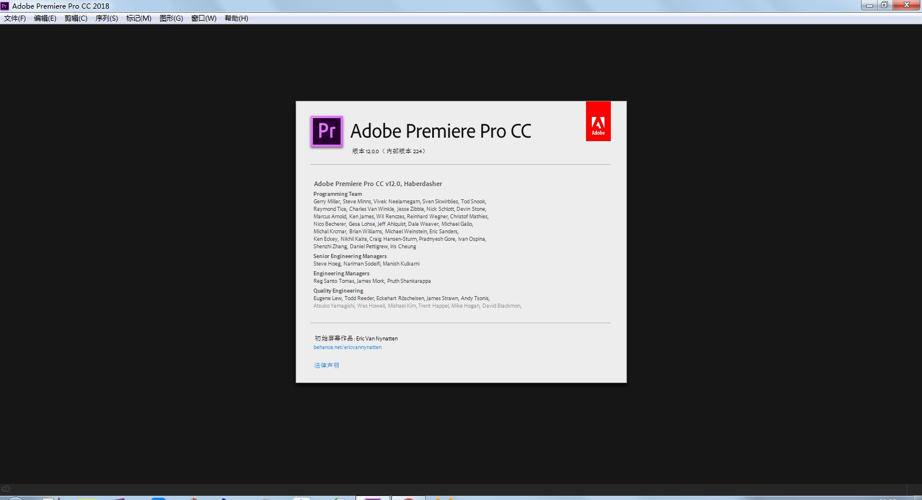Click the title text 'Adobe Premiere Pro CC 2018'
This screenshot has height=500, width=922.
(61, 6)
